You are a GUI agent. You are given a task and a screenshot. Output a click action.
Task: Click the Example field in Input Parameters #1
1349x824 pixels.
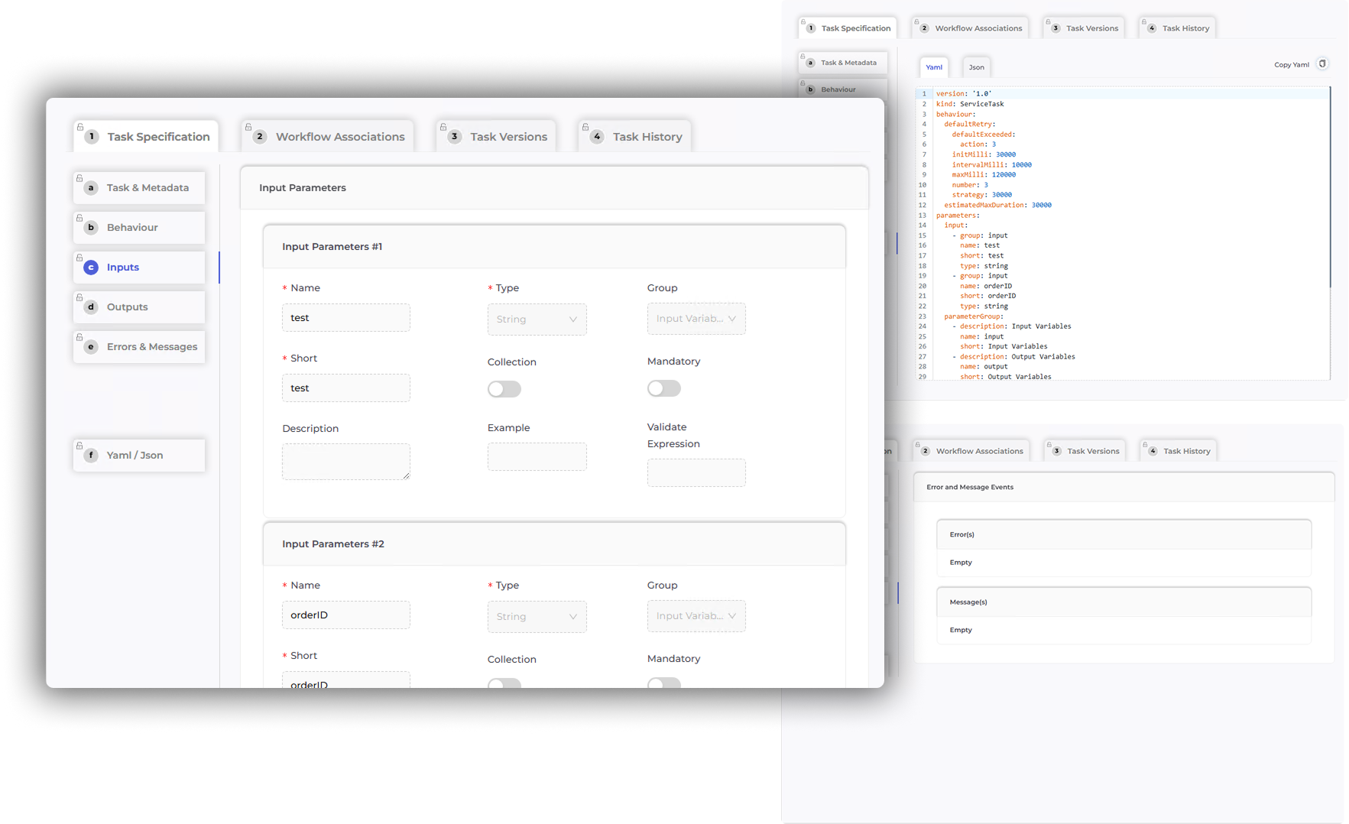point(537,457)
